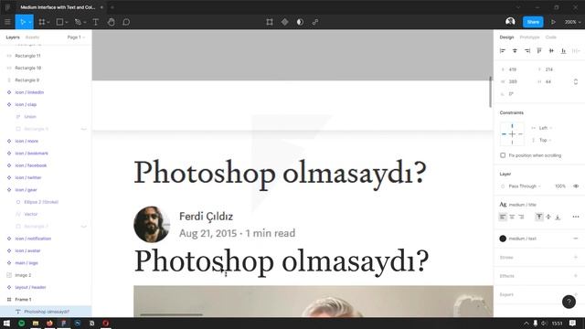Switch to the Design tab
585x329 pixels.
tap(506, 37)
